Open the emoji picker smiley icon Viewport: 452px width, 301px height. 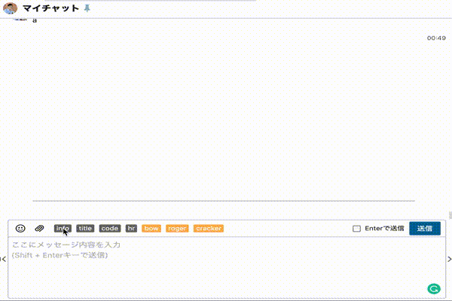[x=20, y=229]
